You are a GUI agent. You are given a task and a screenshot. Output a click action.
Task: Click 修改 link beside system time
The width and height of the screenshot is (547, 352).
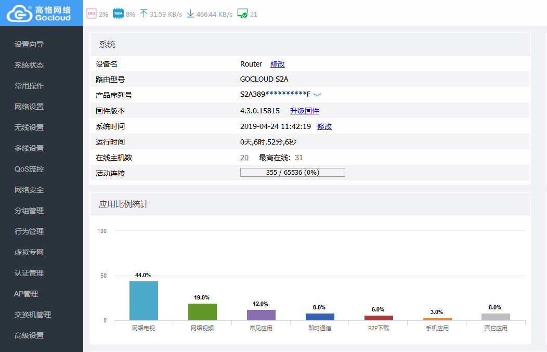[324, 126]
